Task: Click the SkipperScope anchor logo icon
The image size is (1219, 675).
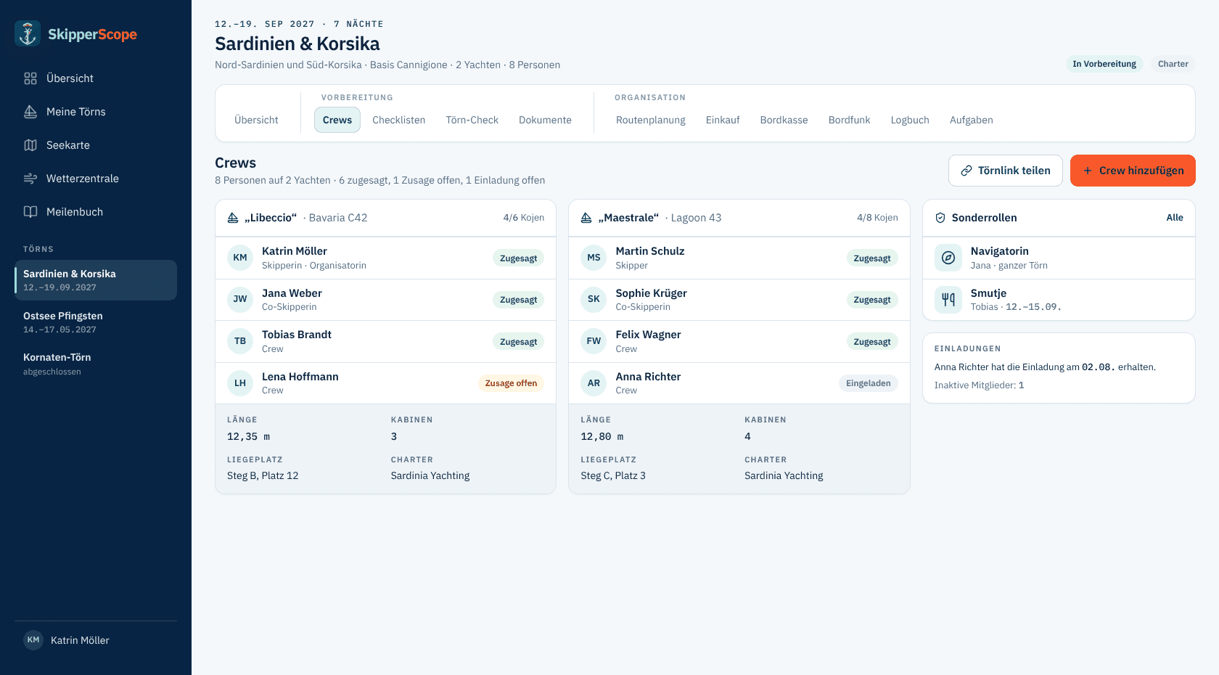Action: coord(28,34)
